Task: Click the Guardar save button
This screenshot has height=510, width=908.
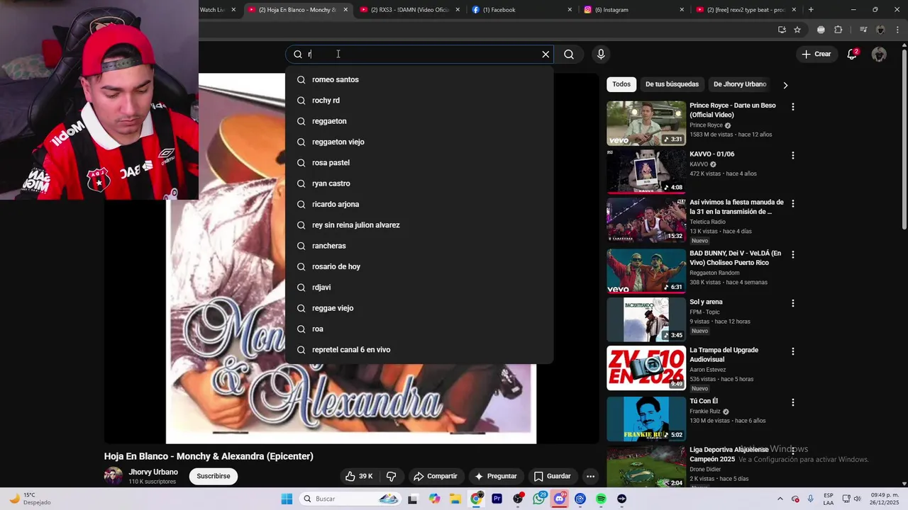Action: coord(552,476)
